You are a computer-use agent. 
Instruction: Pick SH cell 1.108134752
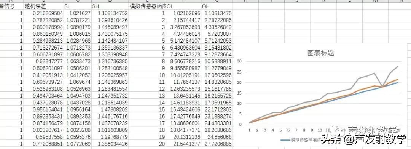coord(110,13)
